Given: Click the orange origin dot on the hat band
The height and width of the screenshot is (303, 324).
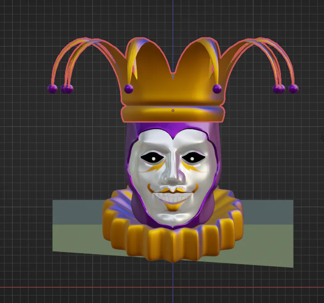Looking at the screenshot, I should [173, 111].
